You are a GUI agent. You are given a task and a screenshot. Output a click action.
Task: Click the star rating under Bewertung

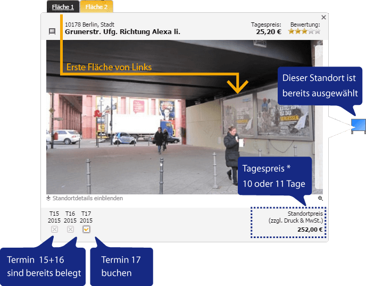[x=304, y=32]
